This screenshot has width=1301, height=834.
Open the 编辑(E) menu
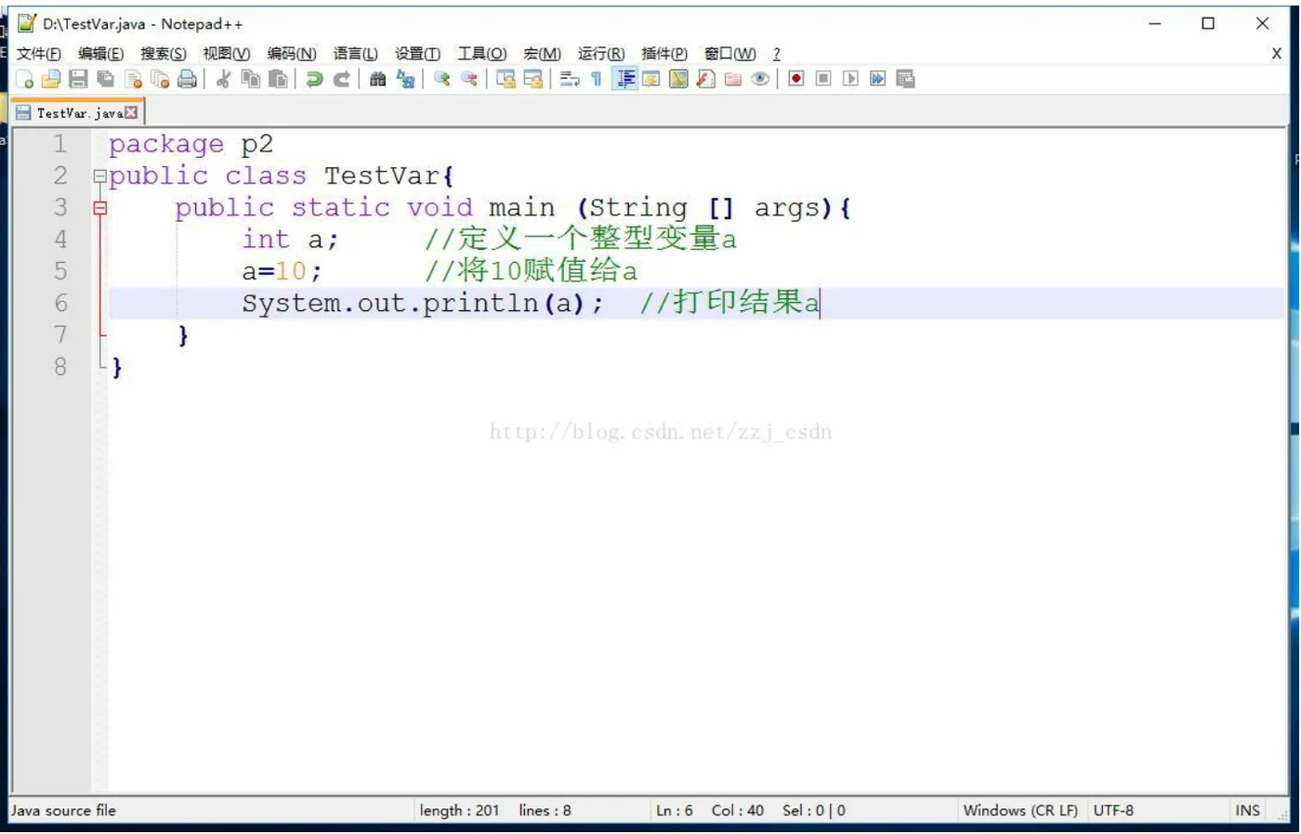pyautogui.click(x=100, y=54)
